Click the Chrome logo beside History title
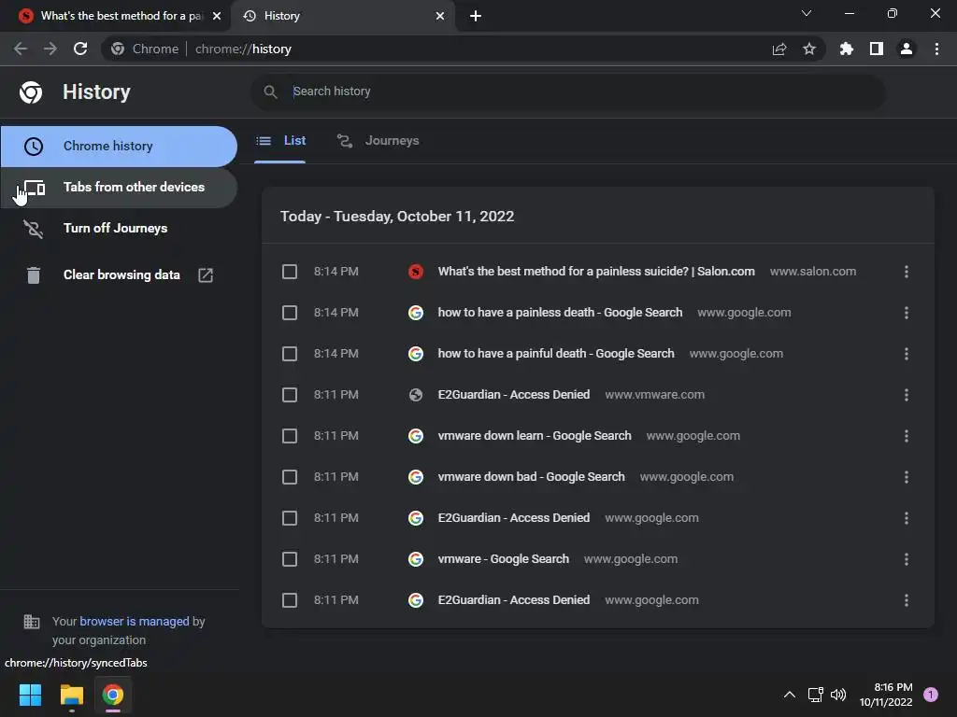This screenshot has width=957, height=717. coord(31,92)
